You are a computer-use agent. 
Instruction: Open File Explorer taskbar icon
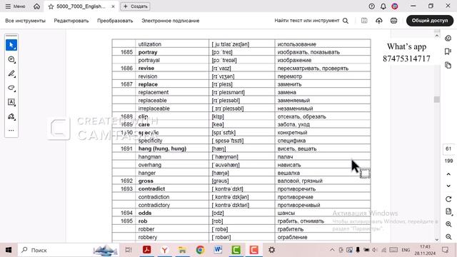click(x=183, y=250)
